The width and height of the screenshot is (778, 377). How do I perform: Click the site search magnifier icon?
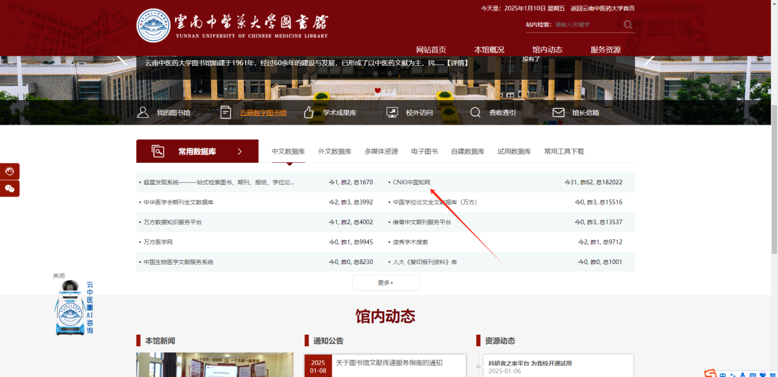point(627,25)
